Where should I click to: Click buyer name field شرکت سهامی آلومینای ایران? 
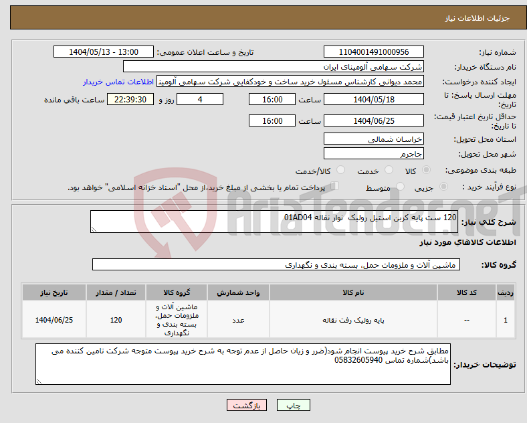[x=274, y=66]
